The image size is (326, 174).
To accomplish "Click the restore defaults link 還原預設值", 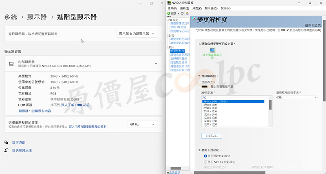I will click(x=313, y=26).
